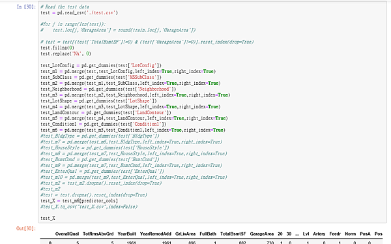Click the test_SubClass get_dummies line
The height and width of the screenshot is (244, 391).
101,77
